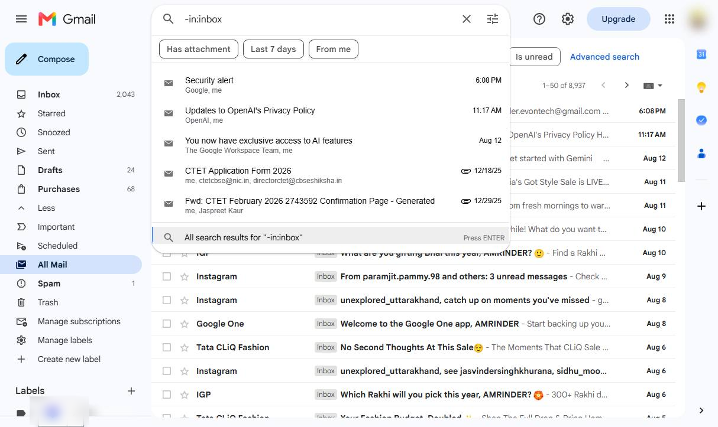Open Security alert search suggestion
Viewport: 718px width, 427px height.
[331, 84]
